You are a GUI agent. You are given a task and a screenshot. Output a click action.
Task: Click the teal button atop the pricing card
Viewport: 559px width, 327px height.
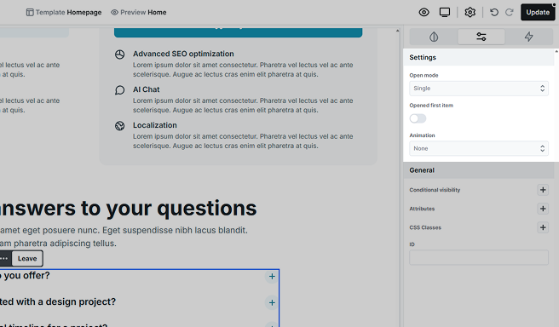pos(238,32)
